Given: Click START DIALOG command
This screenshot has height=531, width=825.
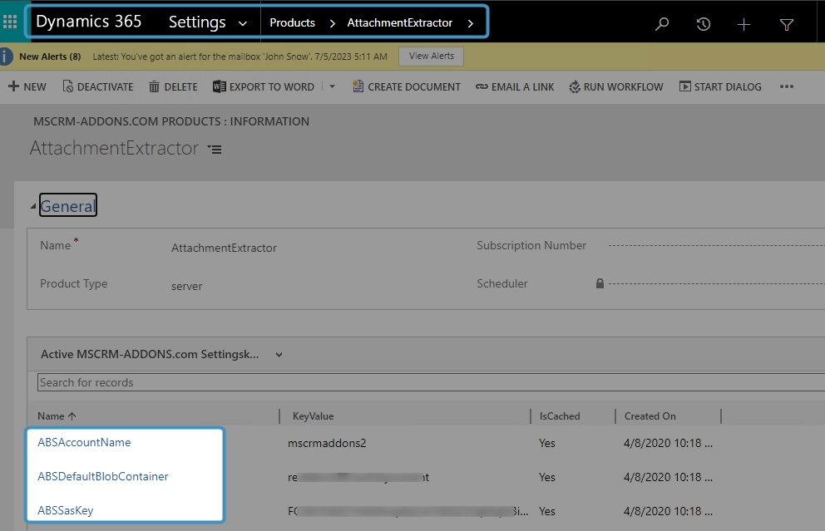Looking at the screenshot, I should pos(720,86).
